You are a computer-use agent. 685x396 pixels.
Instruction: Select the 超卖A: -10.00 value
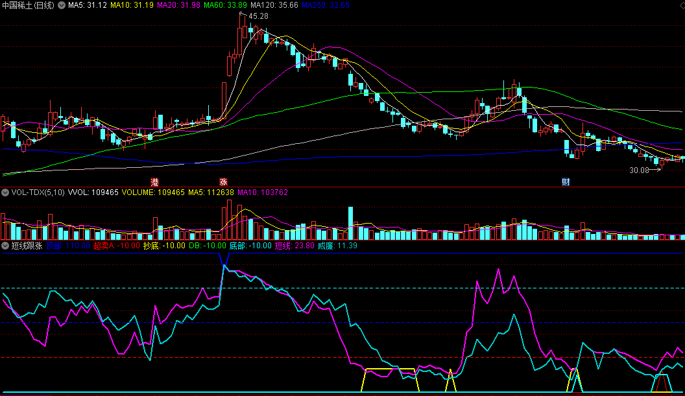click(x=117, y=246)
